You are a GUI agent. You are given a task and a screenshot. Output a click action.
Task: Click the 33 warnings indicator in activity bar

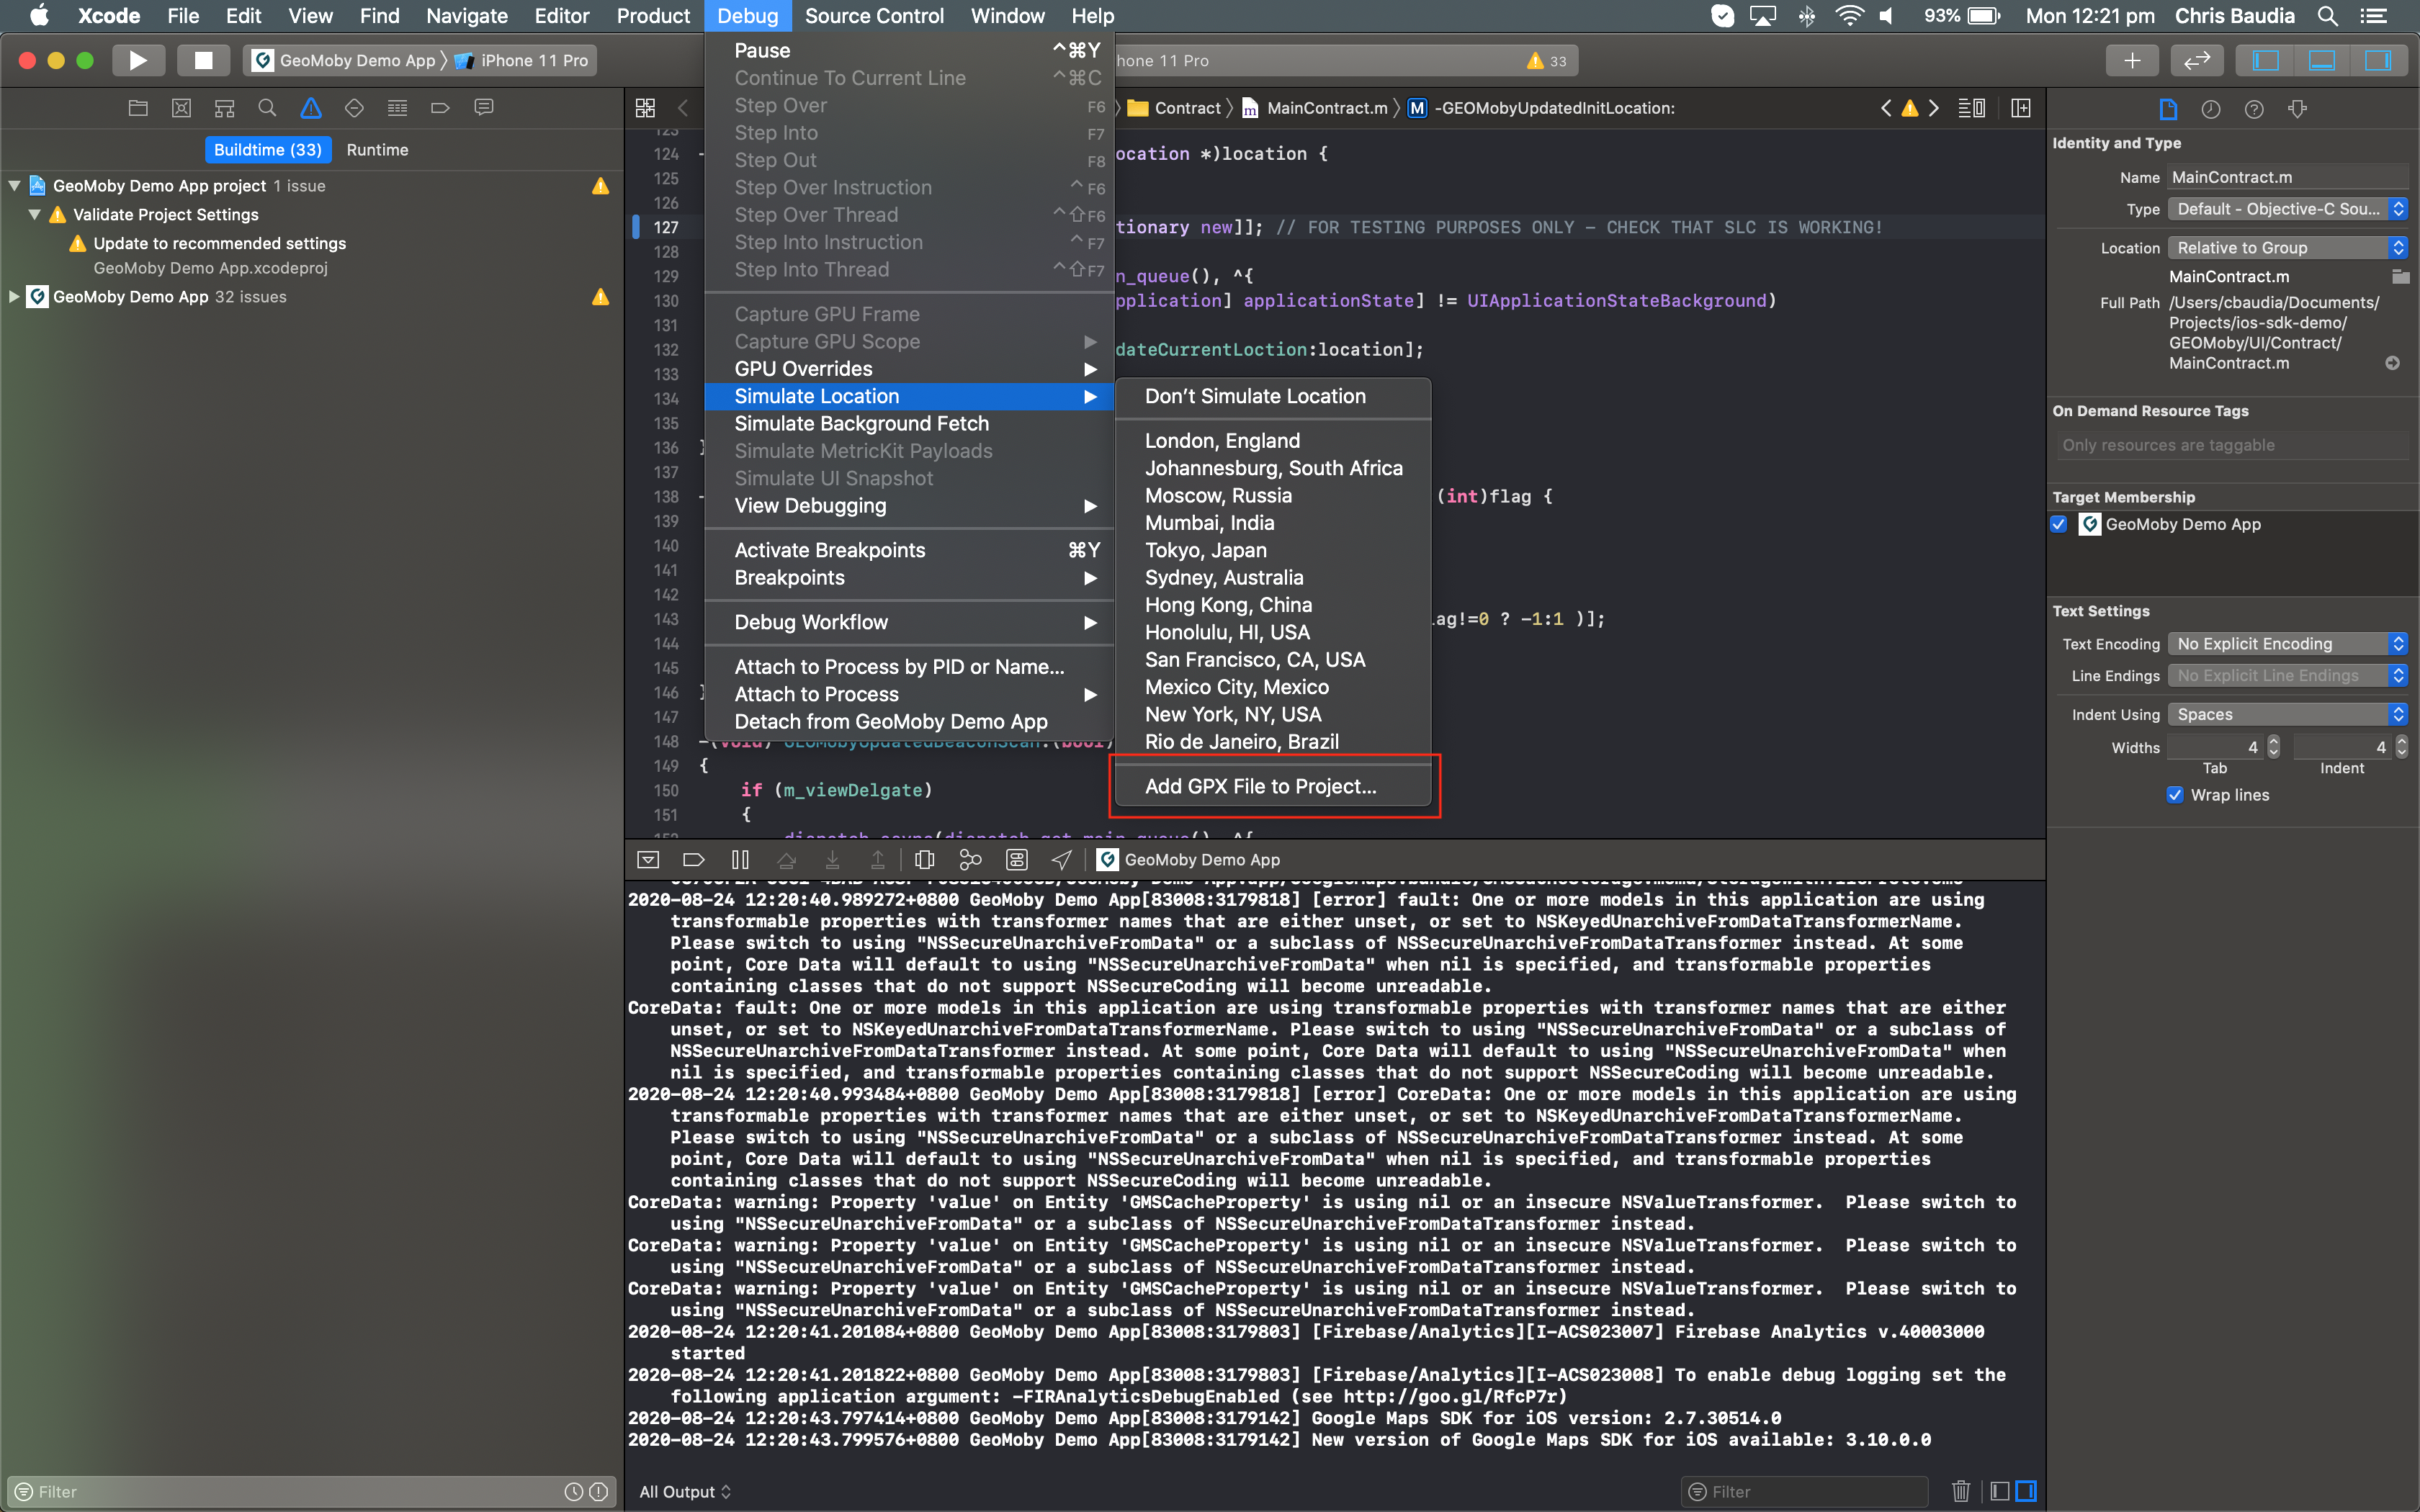pos(1547,61)
